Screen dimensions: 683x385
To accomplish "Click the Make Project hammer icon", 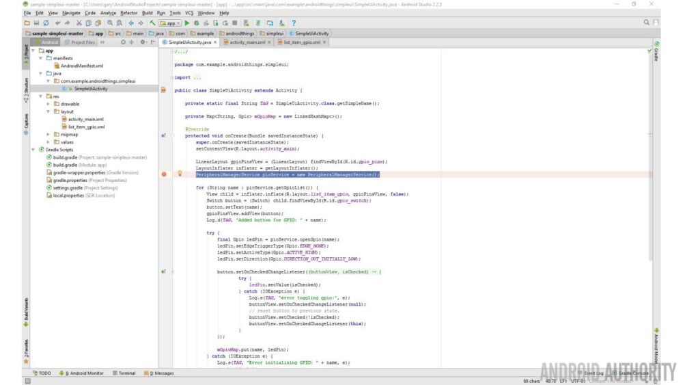I will (152, 23).
